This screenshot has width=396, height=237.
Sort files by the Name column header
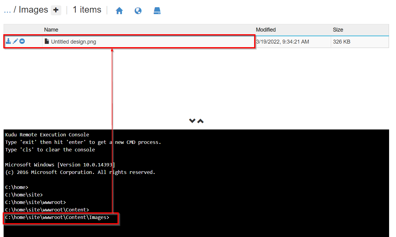pos(51,30)
